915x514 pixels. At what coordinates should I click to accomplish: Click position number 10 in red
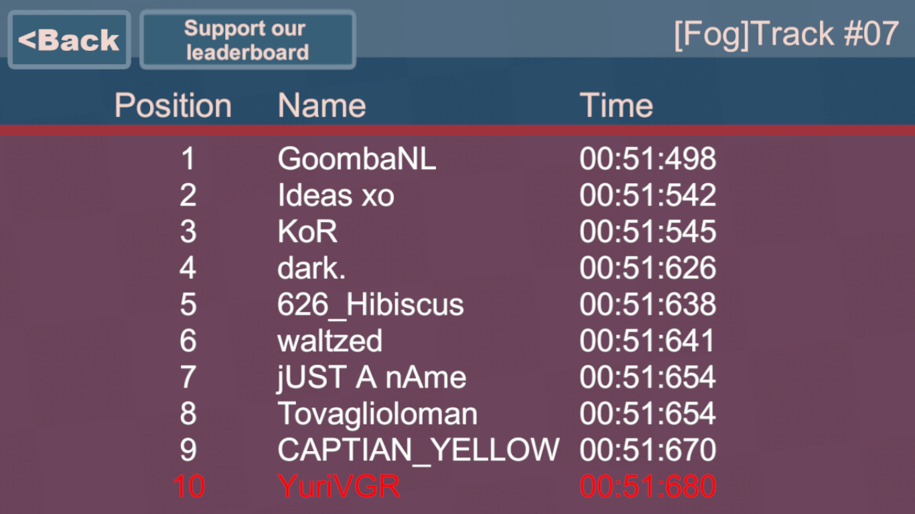[x=188, y=486]
